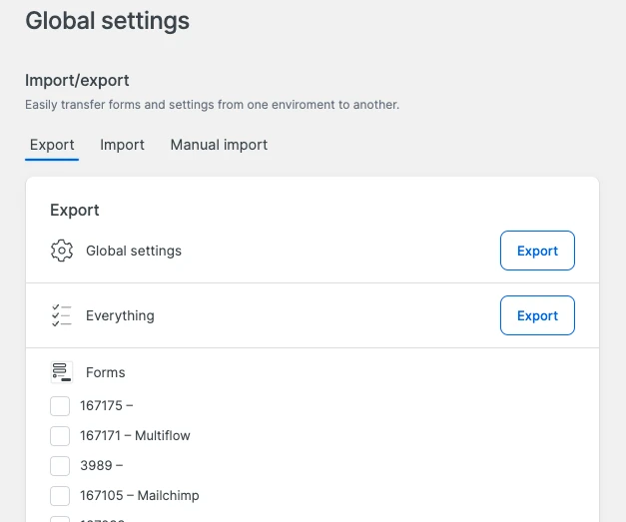Click the 'Export' card heading
Screen dimensions: 626x522
click(x=75, y=211)
